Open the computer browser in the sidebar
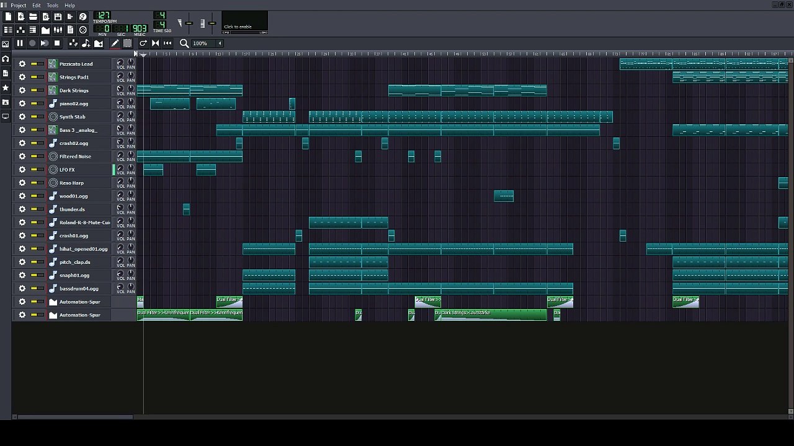Screen dimensions: 794x446 click(x=6, y=116)
